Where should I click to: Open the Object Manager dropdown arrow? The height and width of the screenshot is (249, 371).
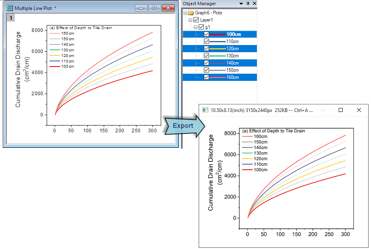pos(241,4)
